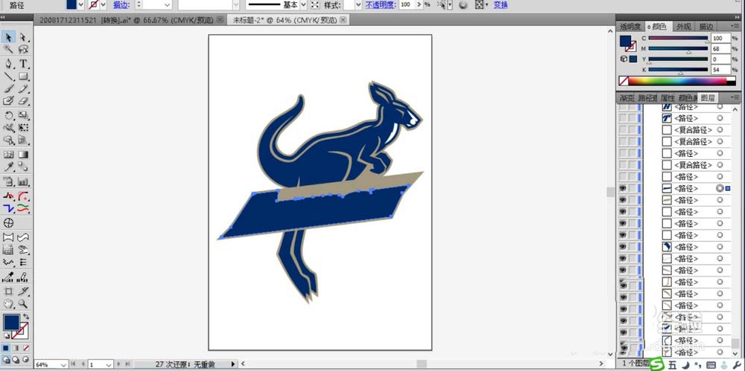
Task: Select the Lasso tool
Action: pos(23,49)
